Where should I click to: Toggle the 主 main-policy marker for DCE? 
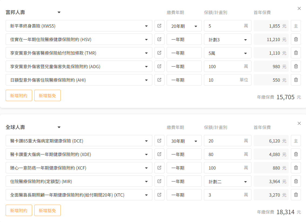[296, 141]
